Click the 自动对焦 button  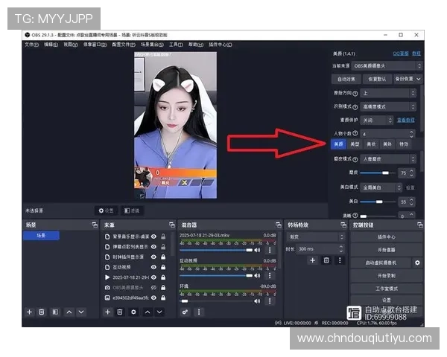pos(346,79)
